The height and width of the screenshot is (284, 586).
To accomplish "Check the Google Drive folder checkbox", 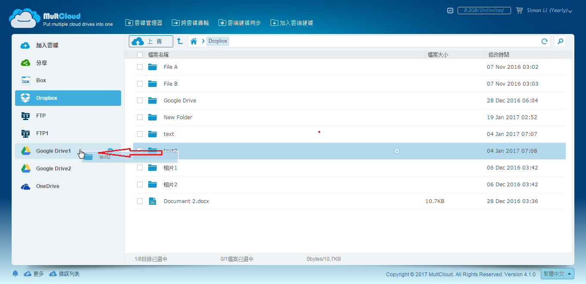I will 140,100.
